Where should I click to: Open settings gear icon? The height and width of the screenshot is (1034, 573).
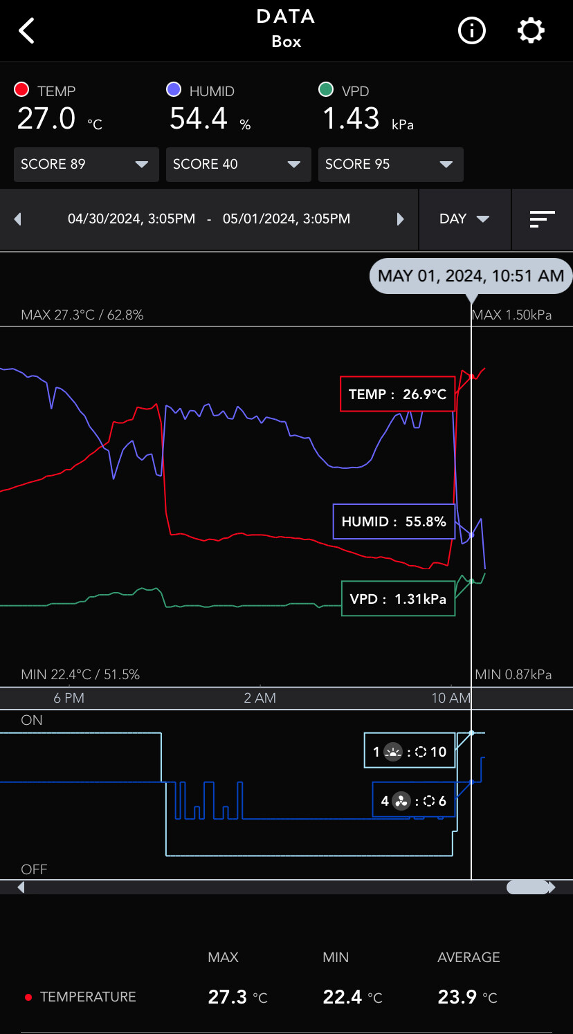531,31
